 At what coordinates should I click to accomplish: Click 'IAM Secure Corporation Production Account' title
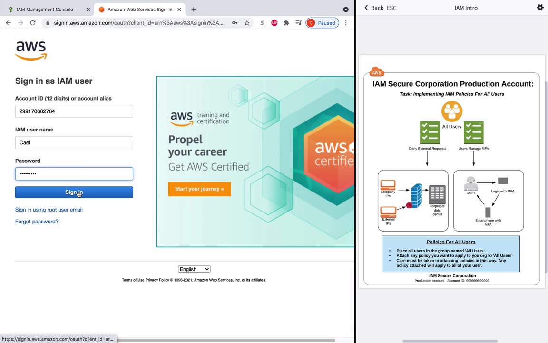[452, 84]
